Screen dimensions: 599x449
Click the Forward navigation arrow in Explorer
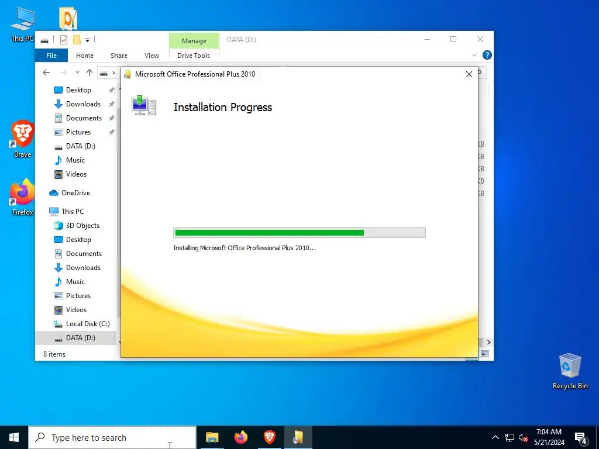[63, 72]
